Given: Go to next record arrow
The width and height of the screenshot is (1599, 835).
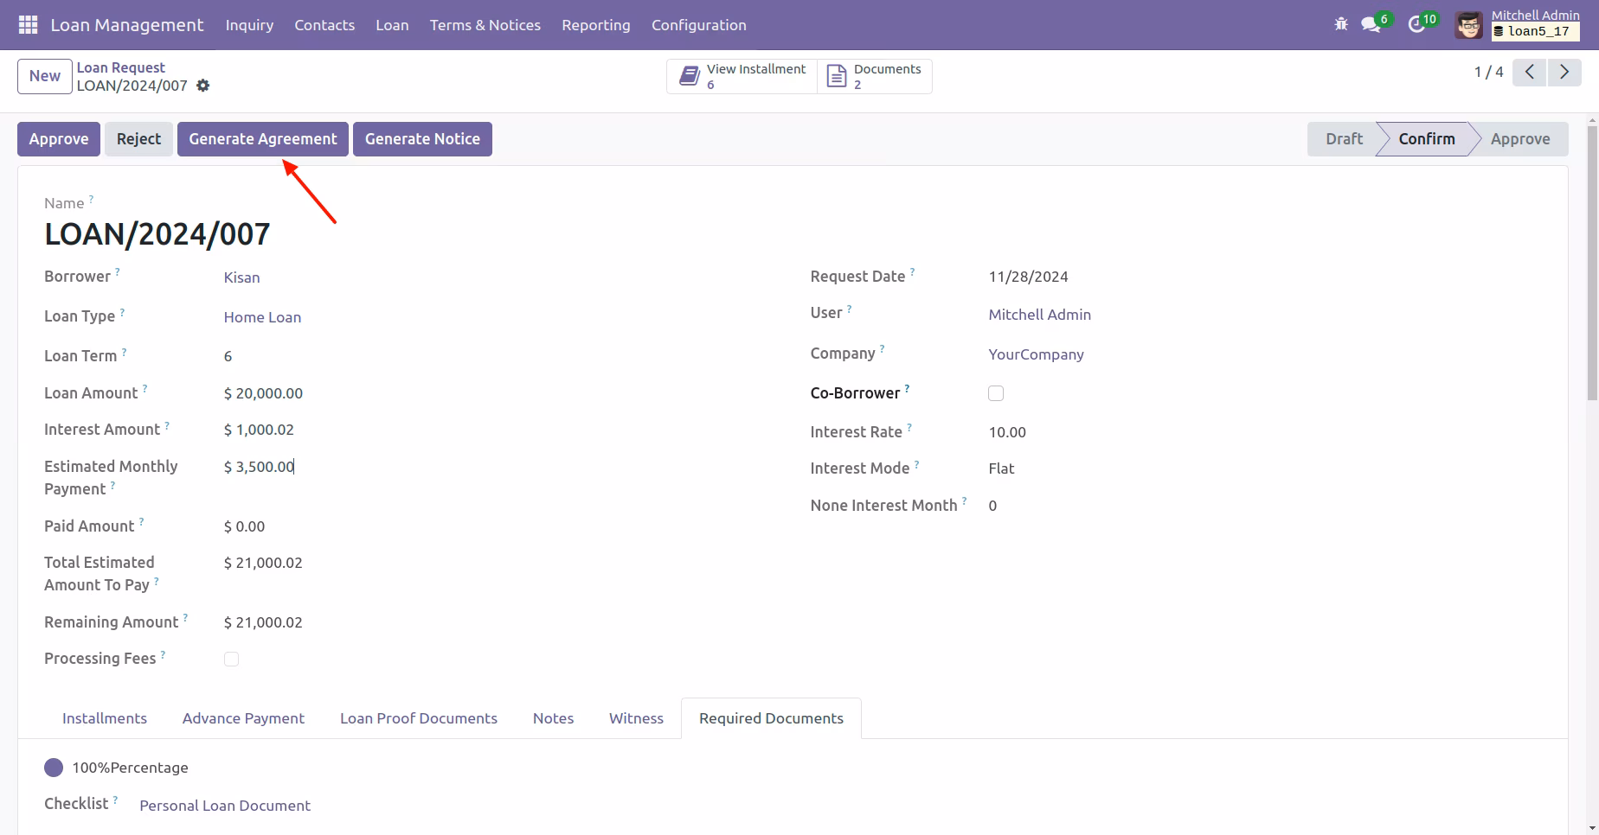Looking at the screenshot, I should click(1564, 72).
